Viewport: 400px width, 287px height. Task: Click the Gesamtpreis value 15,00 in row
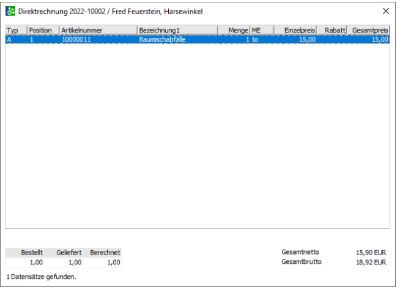(x=380, y=40)
